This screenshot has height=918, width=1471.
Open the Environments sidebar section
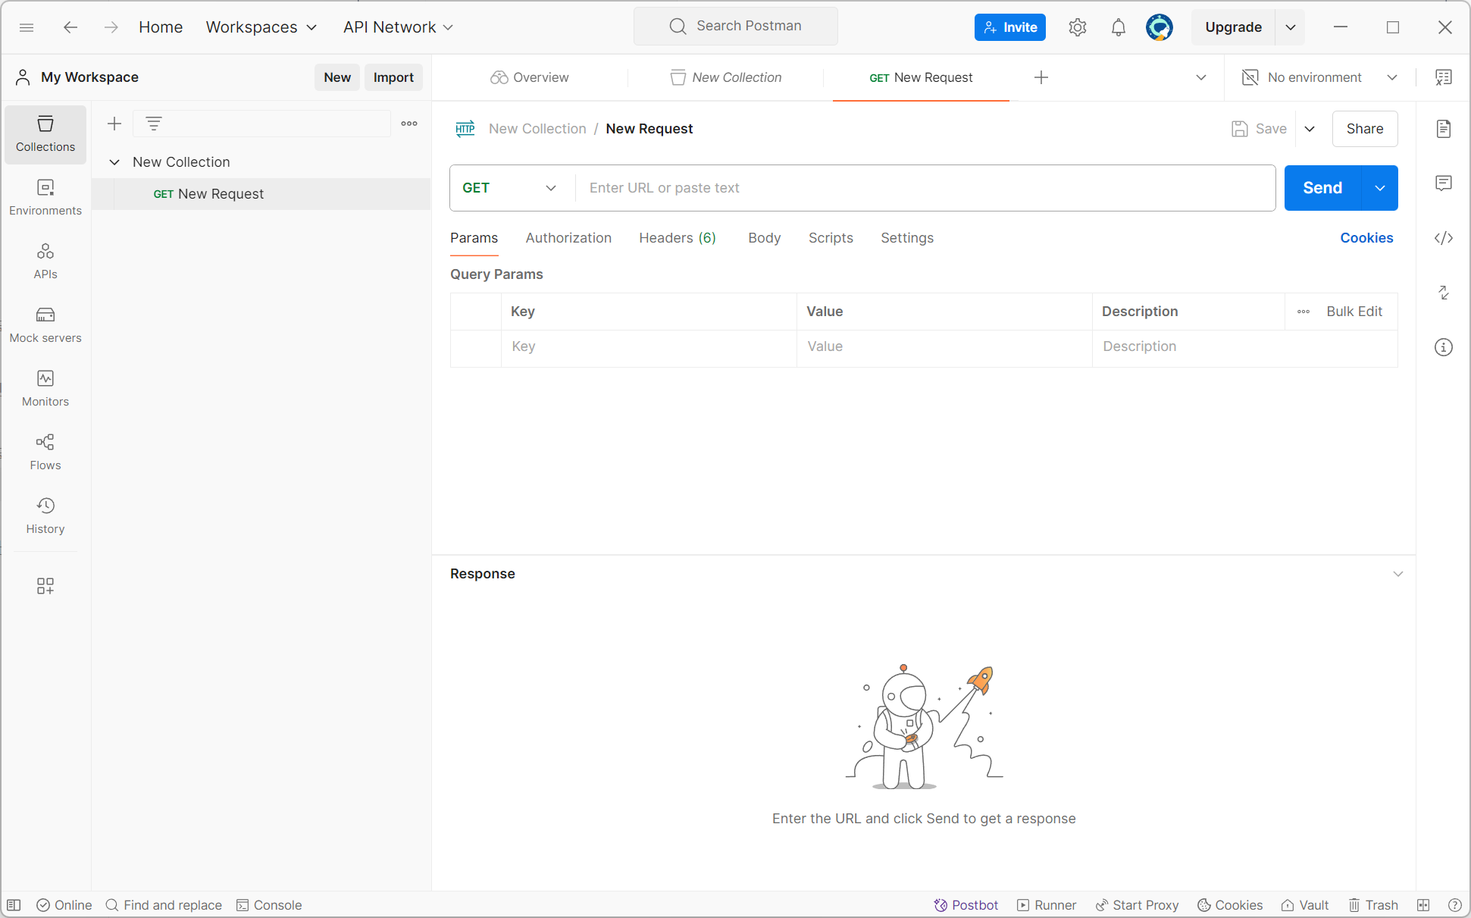(45, 198)
